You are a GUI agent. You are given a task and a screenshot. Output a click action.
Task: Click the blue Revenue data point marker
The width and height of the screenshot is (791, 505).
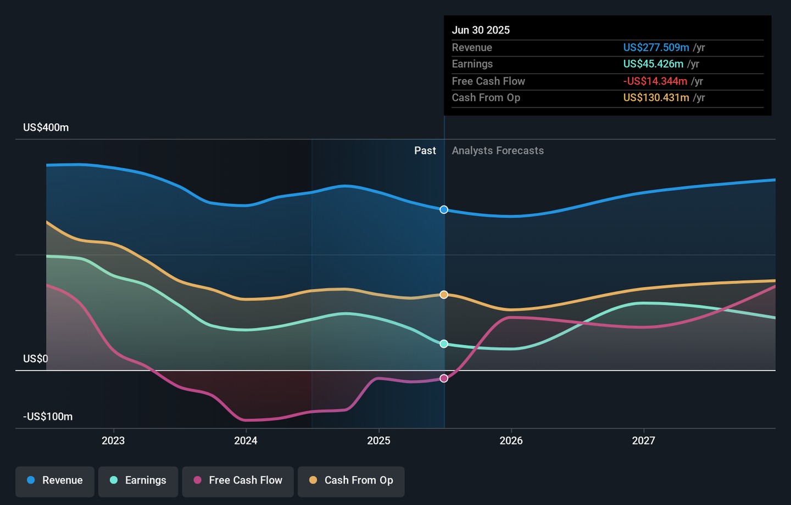444,210
